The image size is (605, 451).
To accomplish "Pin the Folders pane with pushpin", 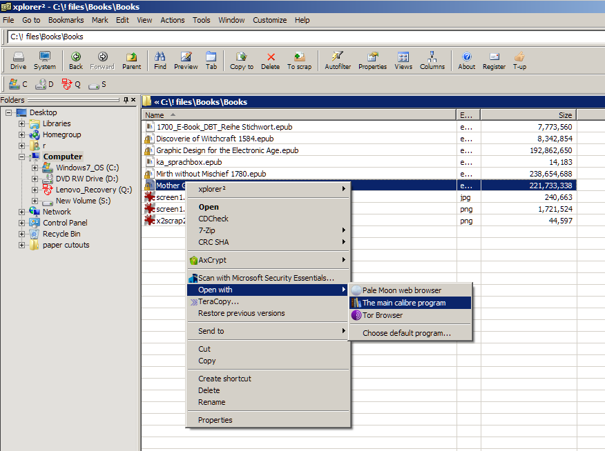I will pos(126,100).
